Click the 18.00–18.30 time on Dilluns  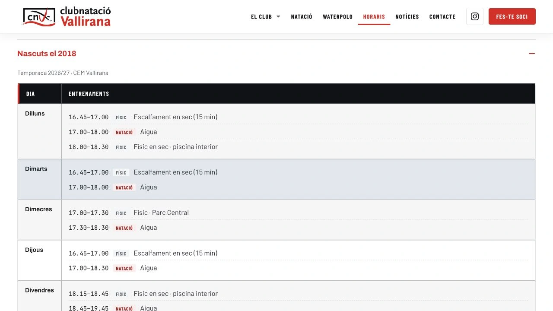point(89,147)
